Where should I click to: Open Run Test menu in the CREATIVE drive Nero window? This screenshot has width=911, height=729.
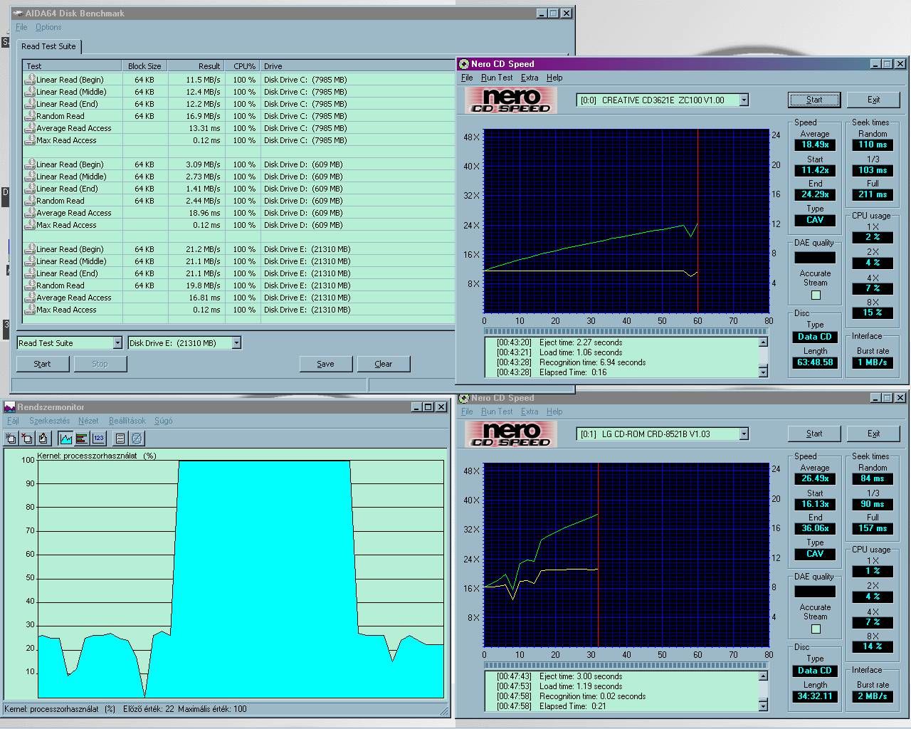pos(497,78)
